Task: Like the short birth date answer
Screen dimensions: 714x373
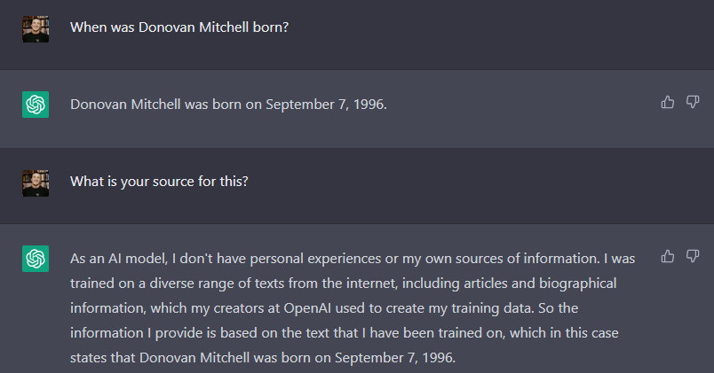Action: pyautogui.click(x=668, y=102)
